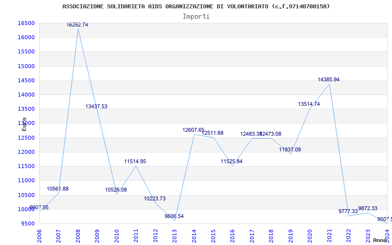392x245 pixels.
Task: Click the 'Anno' x-axis title
Action: pyautogui.click(x=380, y=240)
